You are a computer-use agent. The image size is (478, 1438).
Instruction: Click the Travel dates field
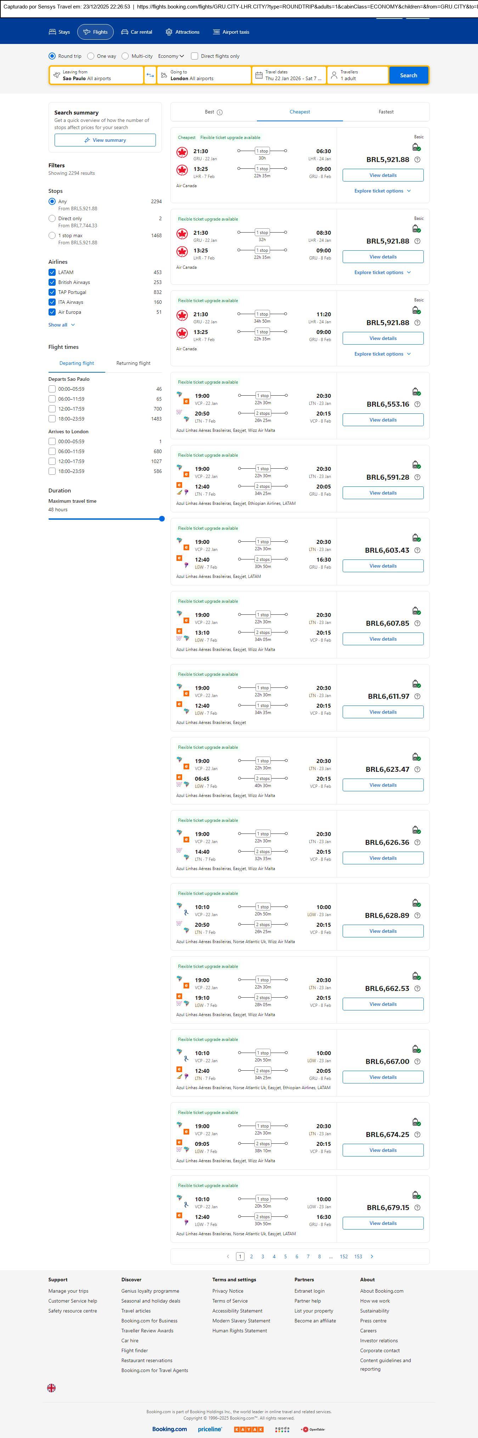click(289, 76)
